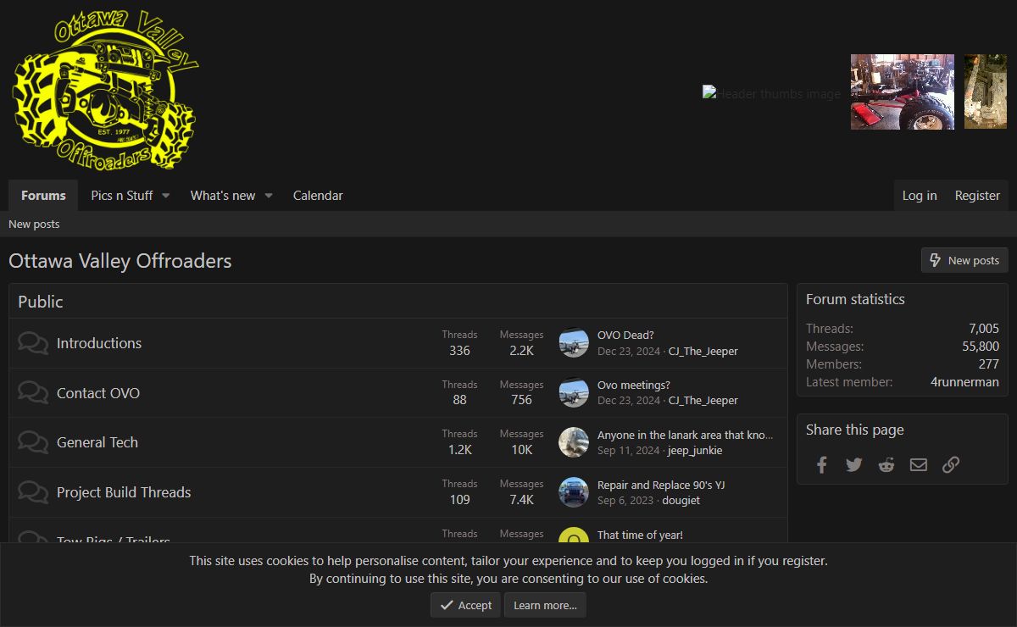The width and height of the screenshot is (1017, 627).
Task: Open 'Anyone in the lanark area' thread
Action: (x=686, y=436)
